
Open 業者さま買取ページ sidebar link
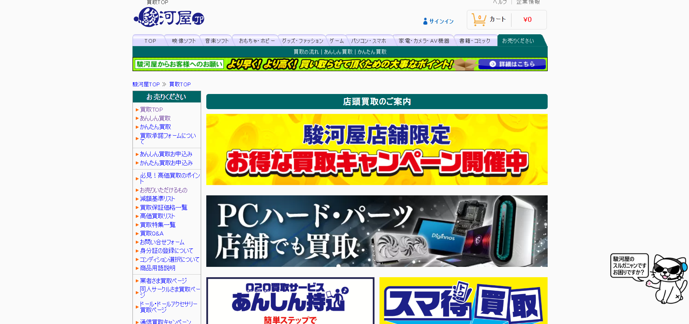163,281
